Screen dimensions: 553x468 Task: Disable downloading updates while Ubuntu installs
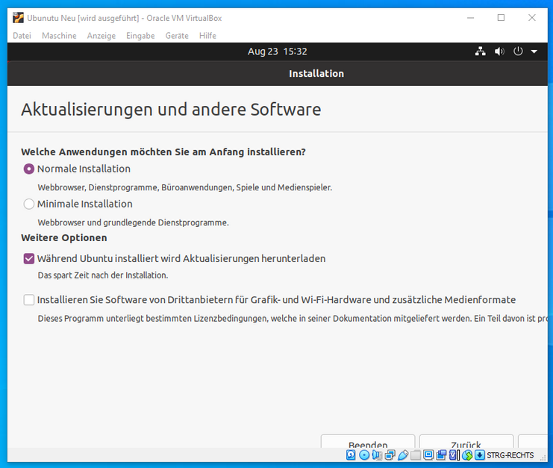[x=29, y=259]
